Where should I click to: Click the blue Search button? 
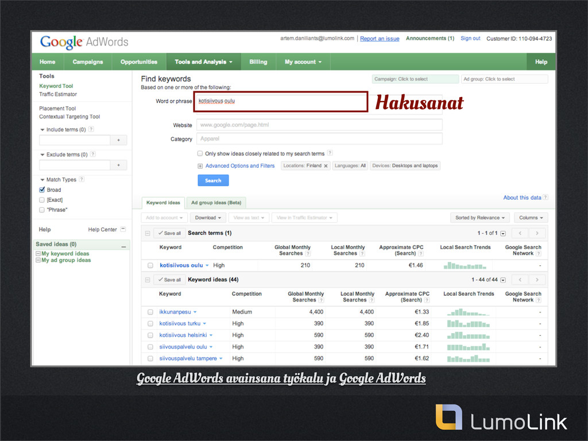point(213,180)
